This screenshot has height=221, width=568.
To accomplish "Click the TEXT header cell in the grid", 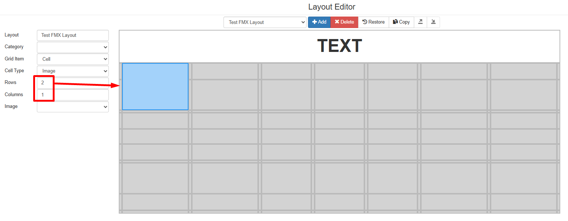I will click(x=340, y=46).
